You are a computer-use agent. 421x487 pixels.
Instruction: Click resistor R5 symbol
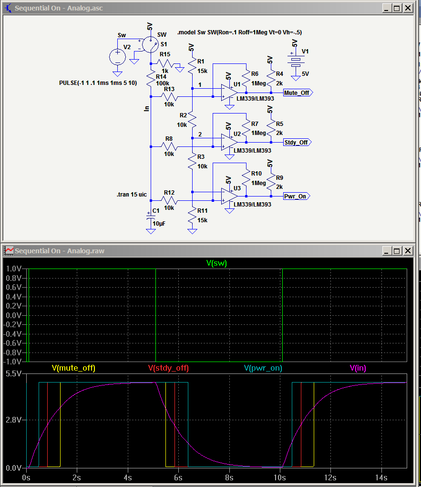pos(271,128)
